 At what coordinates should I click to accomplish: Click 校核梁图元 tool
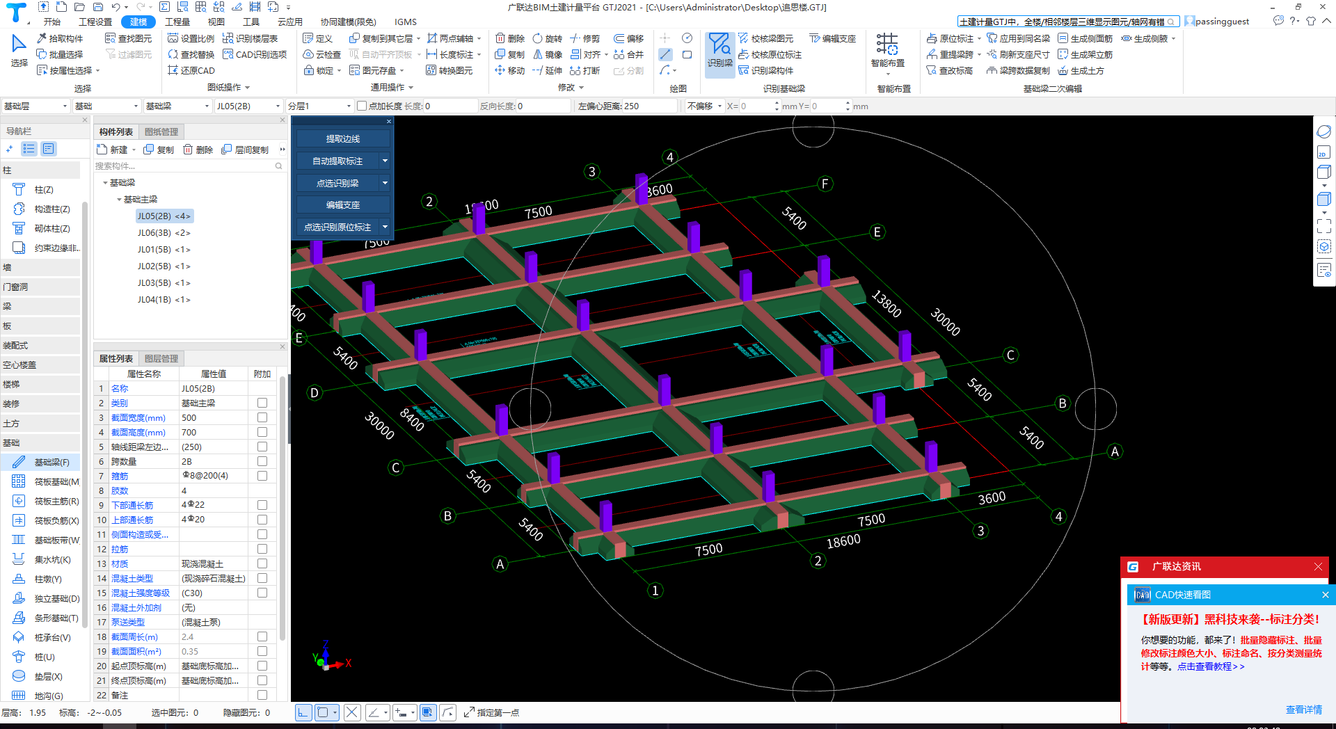(x=766, y=38)
